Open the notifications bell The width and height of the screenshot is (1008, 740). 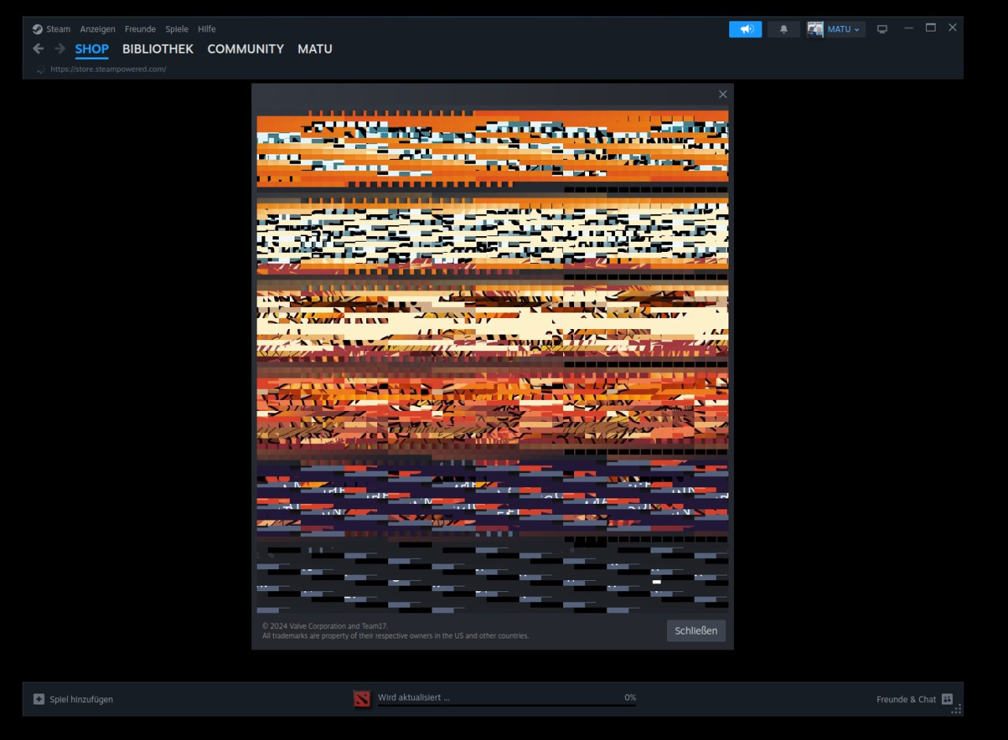[784, 29]
